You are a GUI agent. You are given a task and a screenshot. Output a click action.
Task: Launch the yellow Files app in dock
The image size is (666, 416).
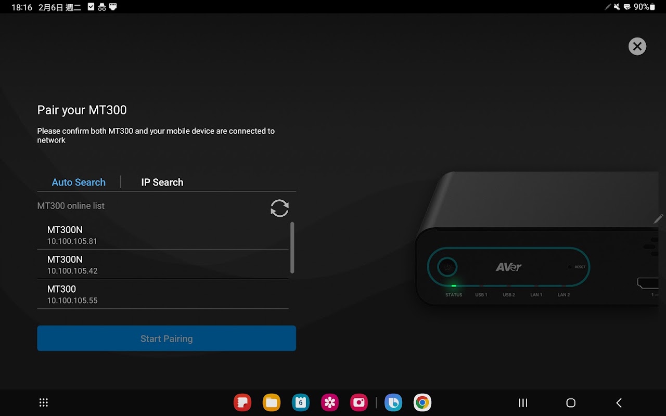[x=272, y=402]
